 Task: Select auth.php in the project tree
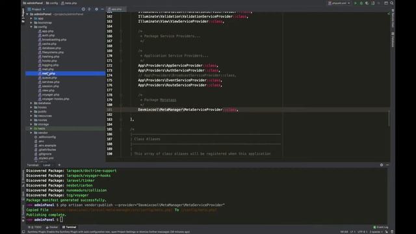pos(46,36)
